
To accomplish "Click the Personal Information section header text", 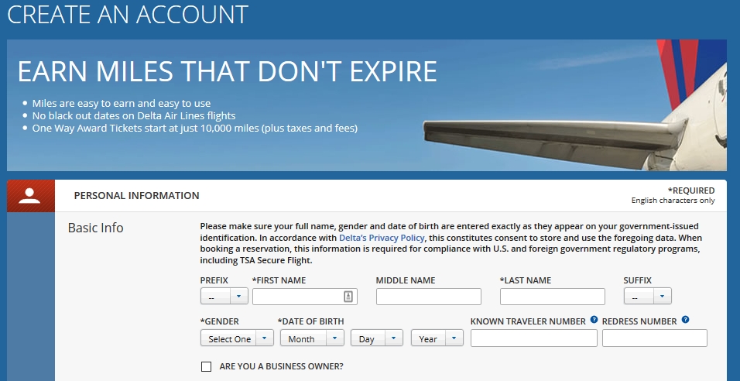I will click(x=136, y=195).
